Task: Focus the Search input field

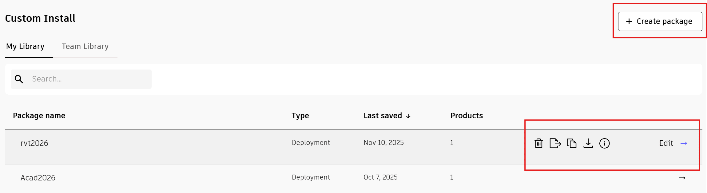Action: click(x=89, y=79)
